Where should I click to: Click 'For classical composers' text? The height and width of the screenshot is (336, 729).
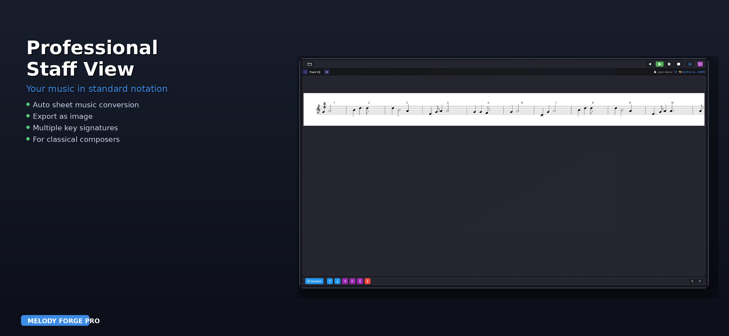coord(76,139)
